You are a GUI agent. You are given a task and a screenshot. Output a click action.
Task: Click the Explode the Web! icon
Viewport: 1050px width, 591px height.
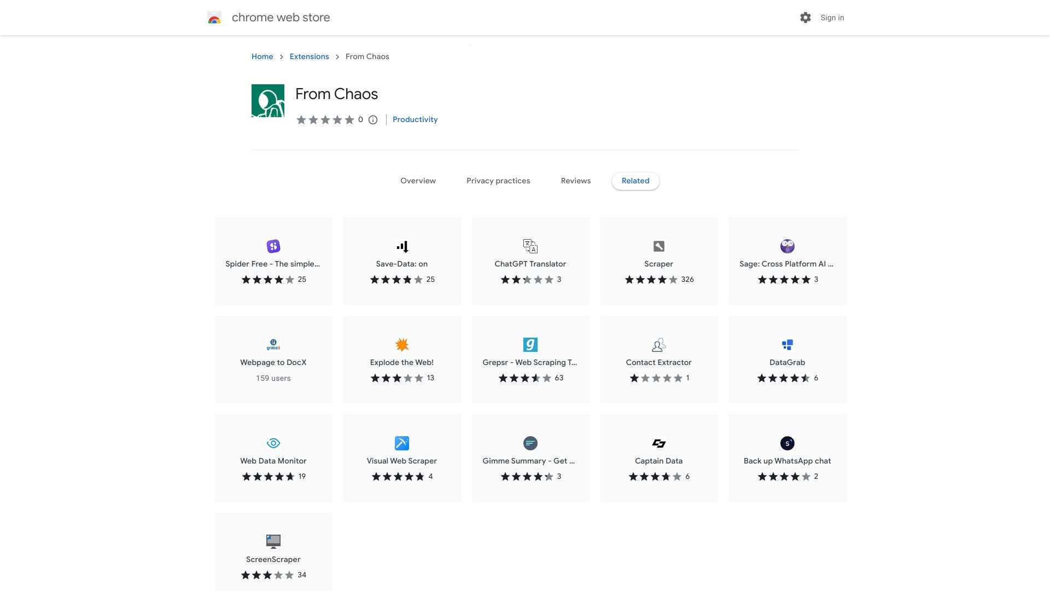[401, 345]
